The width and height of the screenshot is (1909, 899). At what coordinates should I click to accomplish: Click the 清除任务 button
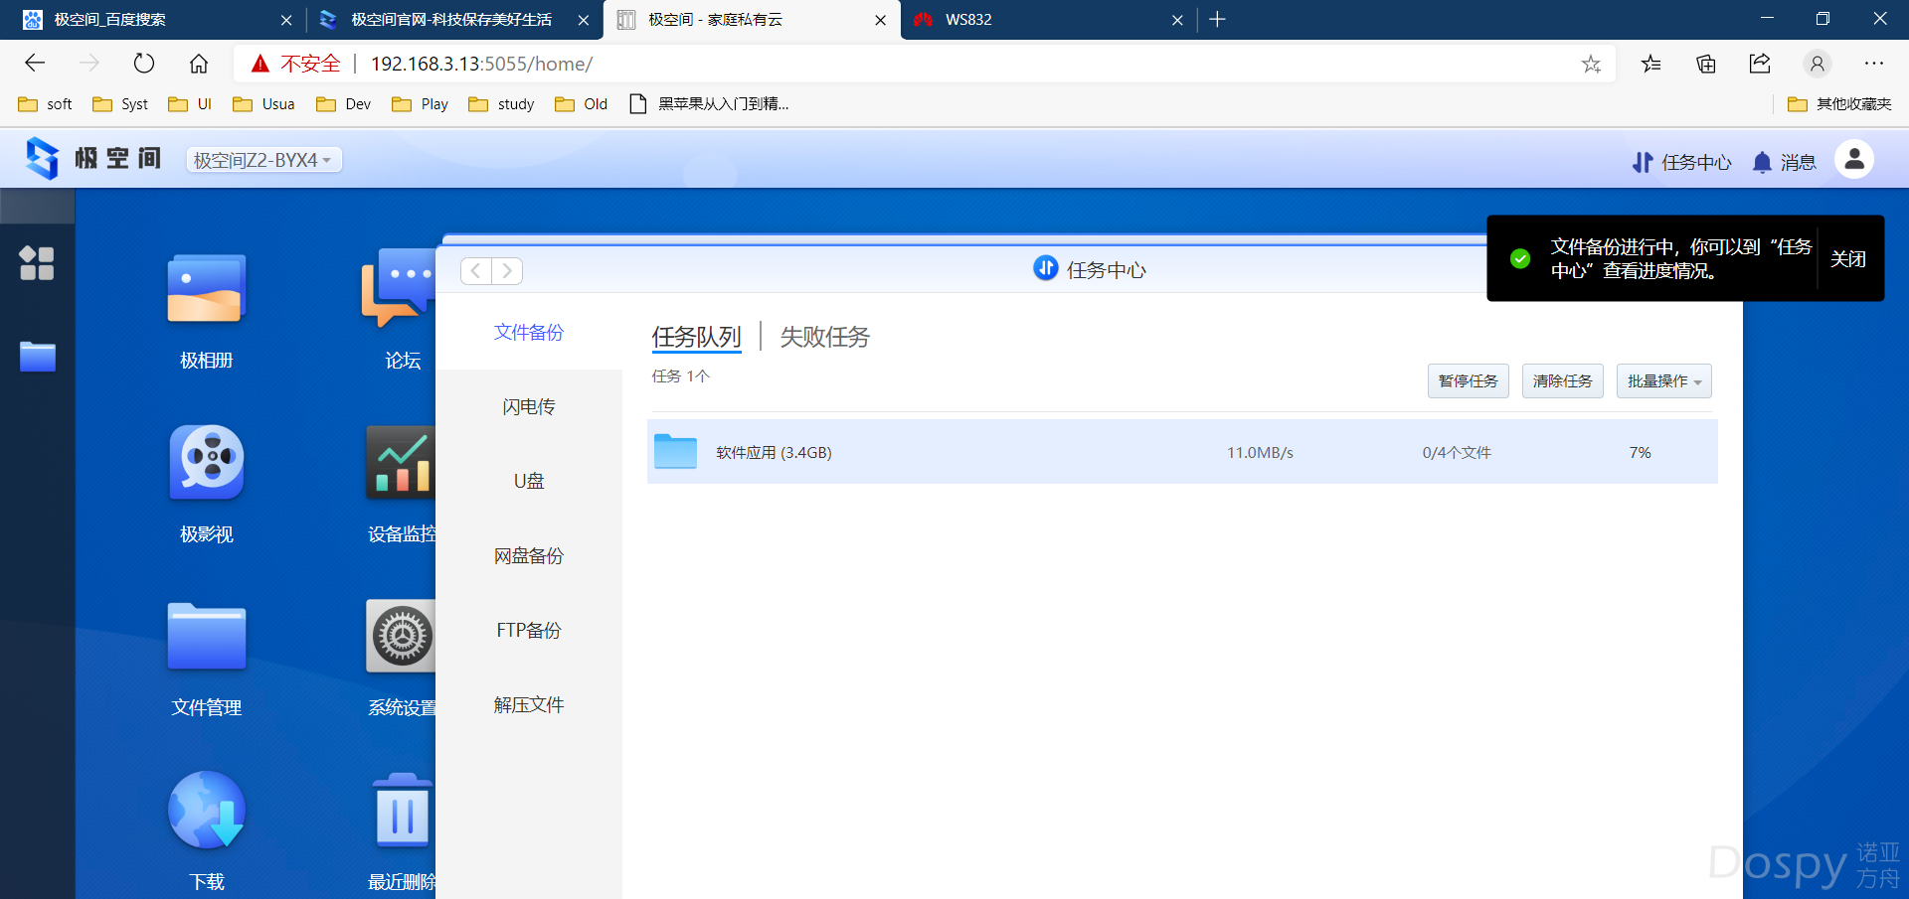tap(1563, 381)
